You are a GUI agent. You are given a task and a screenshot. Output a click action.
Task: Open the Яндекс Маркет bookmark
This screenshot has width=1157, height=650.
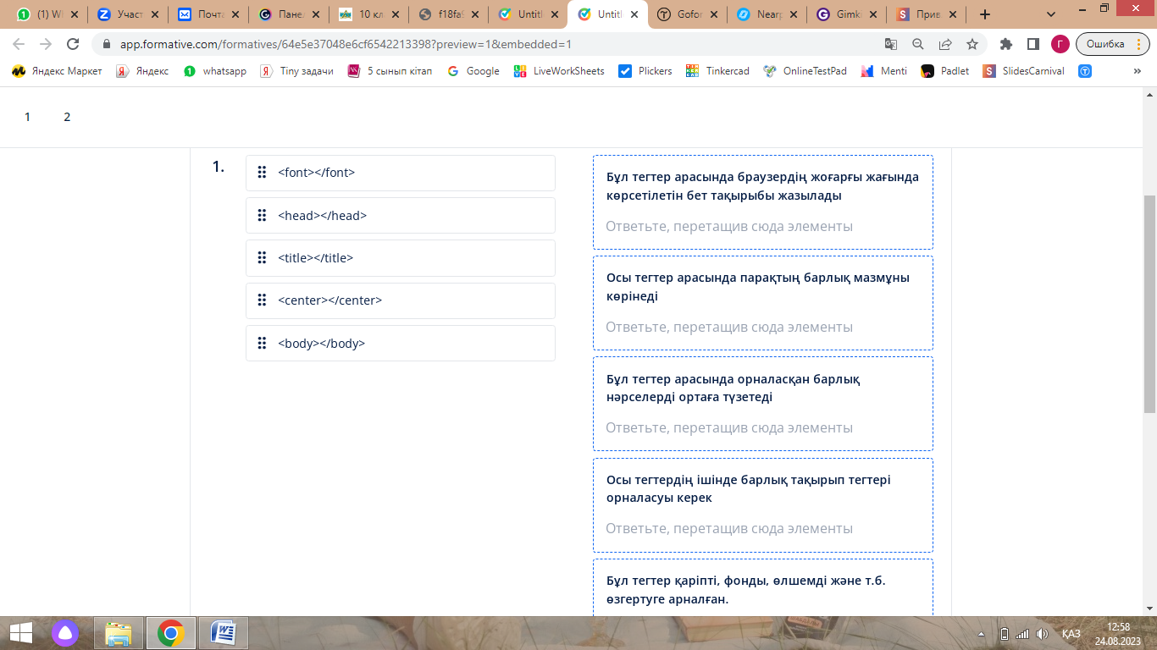[57, 71]
